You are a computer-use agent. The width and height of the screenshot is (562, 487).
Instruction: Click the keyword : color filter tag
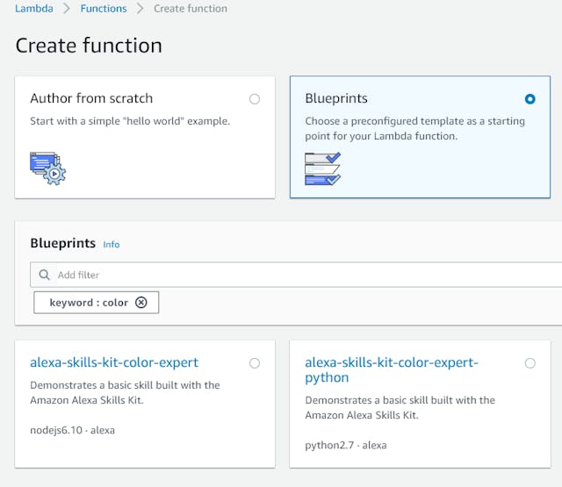[x=96, y=303]
